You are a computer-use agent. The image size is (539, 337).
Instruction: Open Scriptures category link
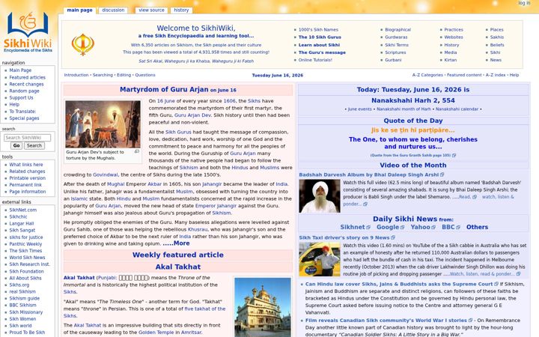tap(395, 52)
